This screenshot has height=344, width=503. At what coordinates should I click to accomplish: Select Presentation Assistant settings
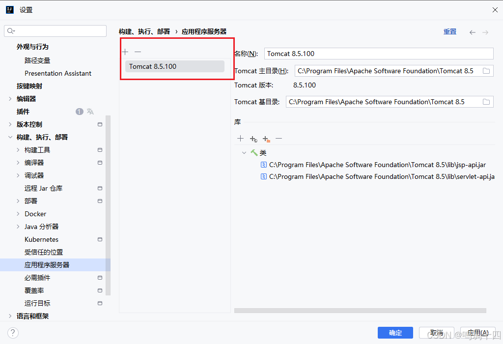(58, 74)
